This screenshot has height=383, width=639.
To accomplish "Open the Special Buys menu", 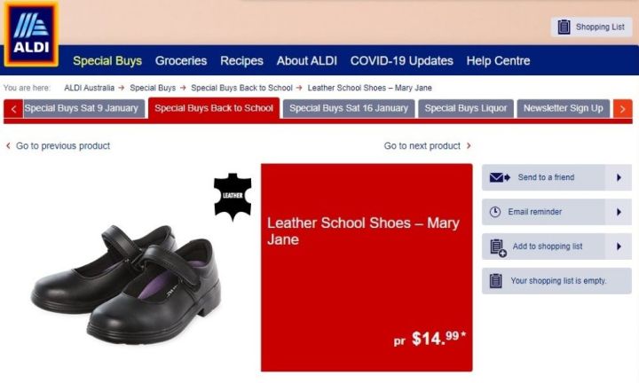I will pos(107,60).
